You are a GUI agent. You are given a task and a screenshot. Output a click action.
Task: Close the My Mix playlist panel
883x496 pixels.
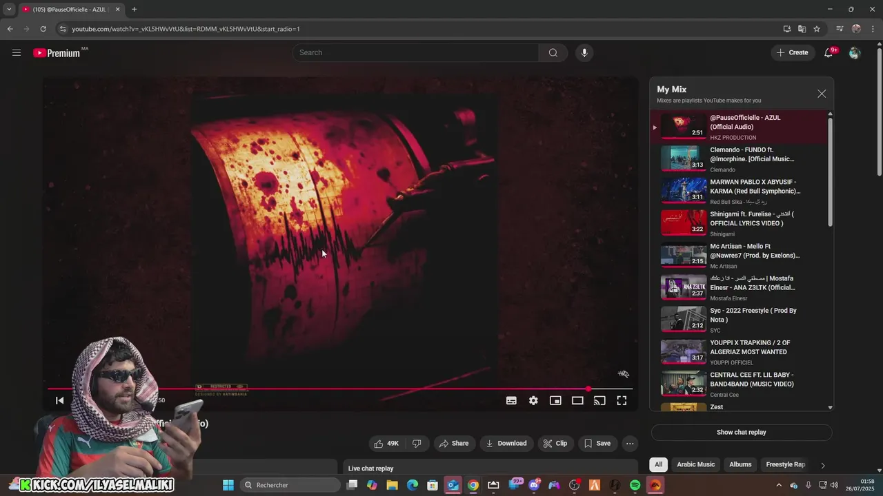[x=822, y=94]
